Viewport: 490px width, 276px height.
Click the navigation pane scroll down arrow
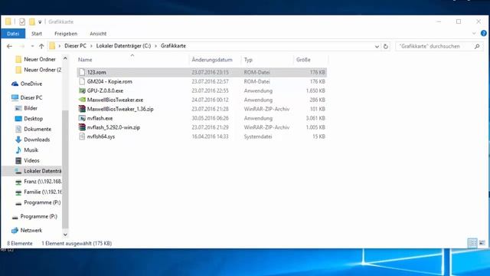coord(65,235)
